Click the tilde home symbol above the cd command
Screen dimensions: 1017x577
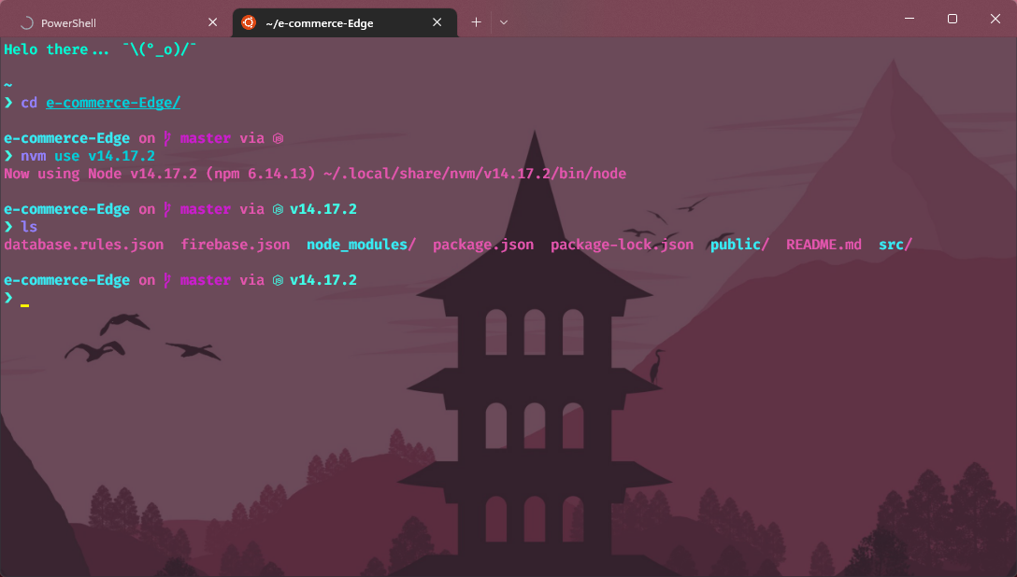(7, 84)
